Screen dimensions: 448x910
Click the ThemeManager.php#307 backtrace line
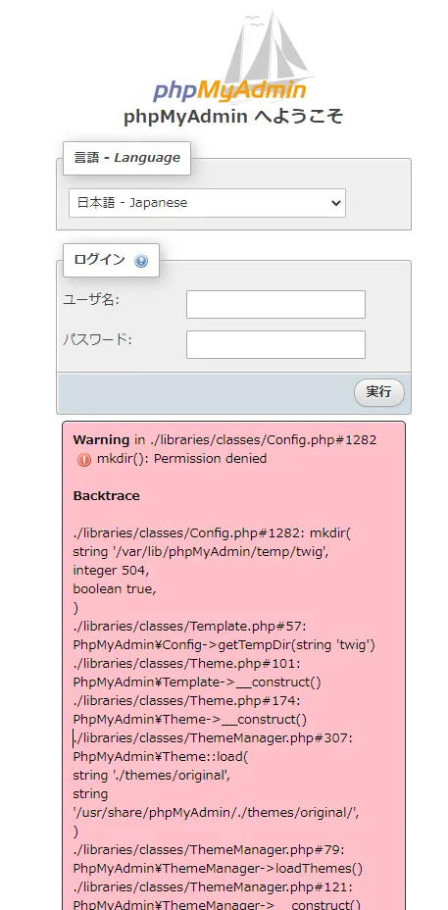213,738
